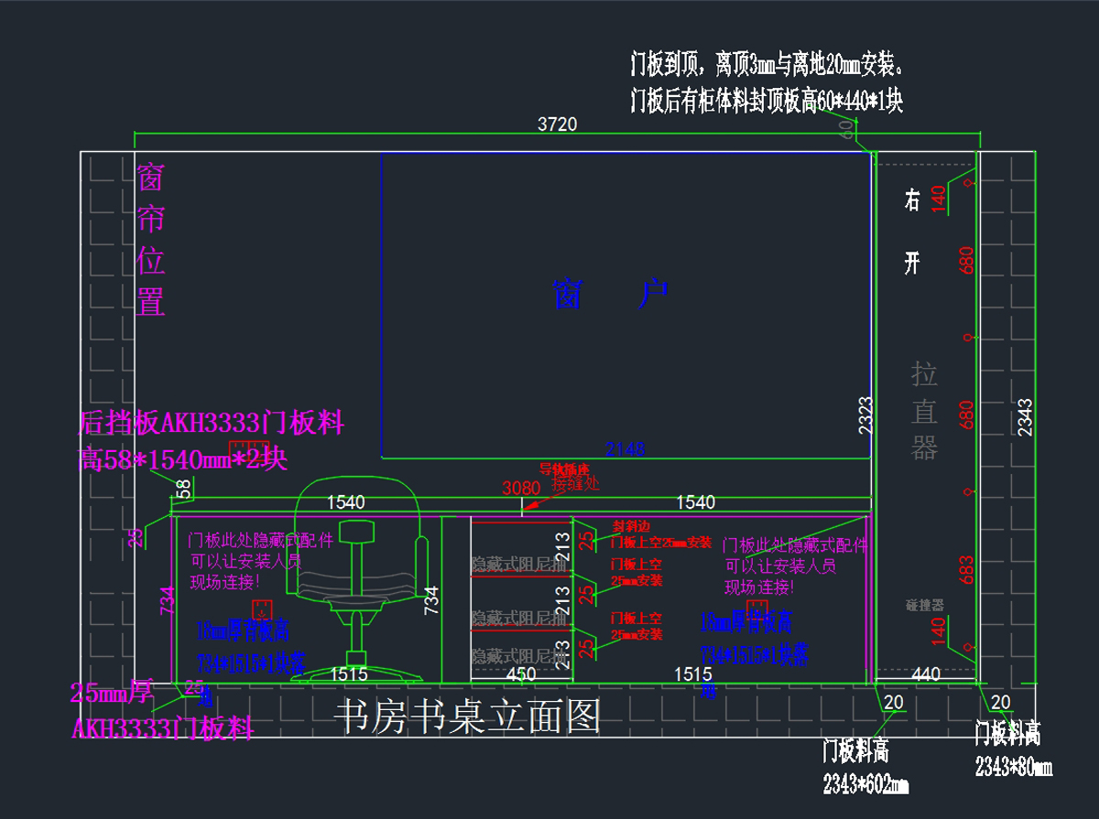This screenshot has width=1099, height=819.
Task: Pick the 2343 height dimension on the far right
Action: tap(1025, 416)
